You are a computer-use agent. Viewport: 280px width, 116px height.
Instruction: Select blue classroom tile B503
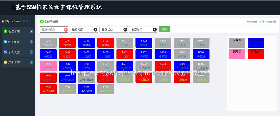pos(163,54)
